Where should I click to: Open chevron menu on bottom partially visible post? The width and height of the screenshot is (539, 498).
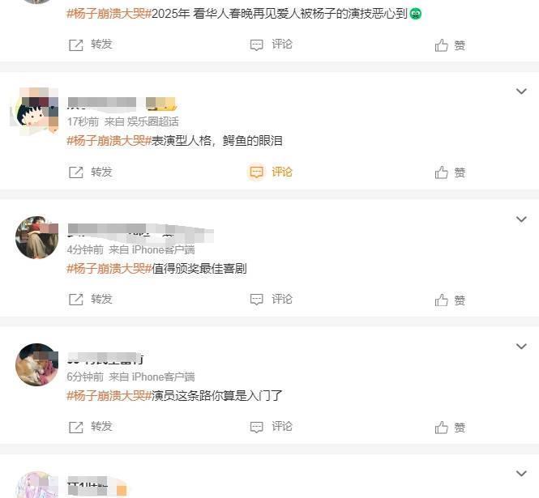tap(521, 474)
